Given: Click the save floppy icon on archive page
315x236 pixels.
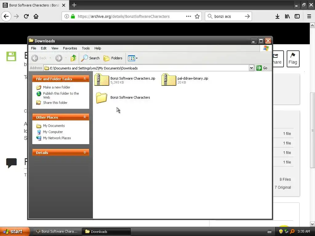Looking at the screenshot, I should click(11, 56).
